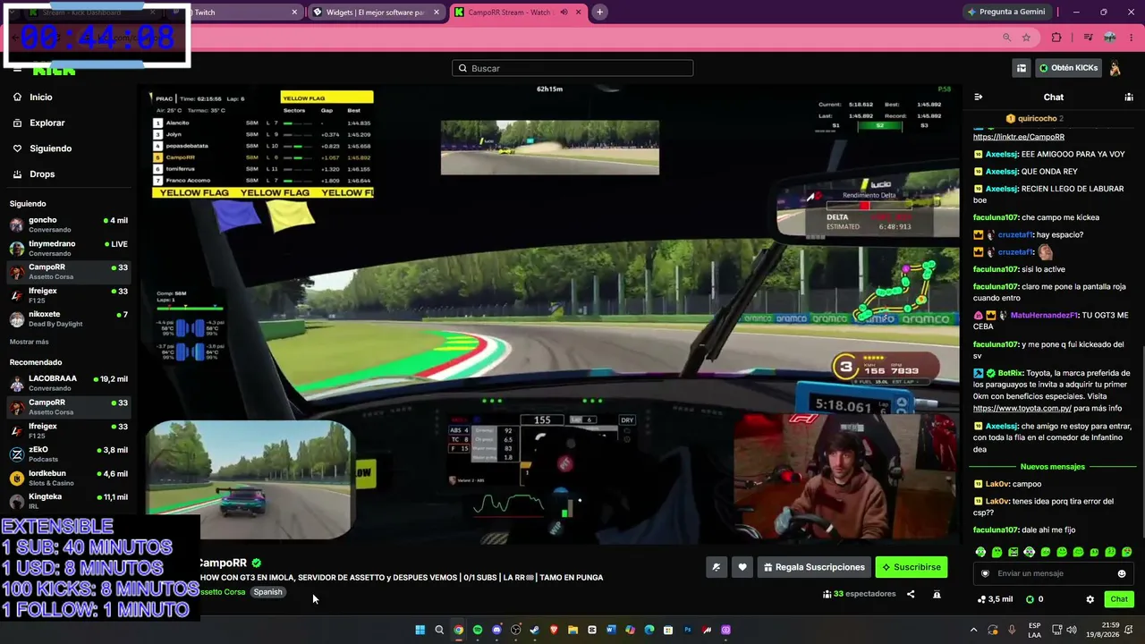Open the Windows Start menu

coord(420,630)
